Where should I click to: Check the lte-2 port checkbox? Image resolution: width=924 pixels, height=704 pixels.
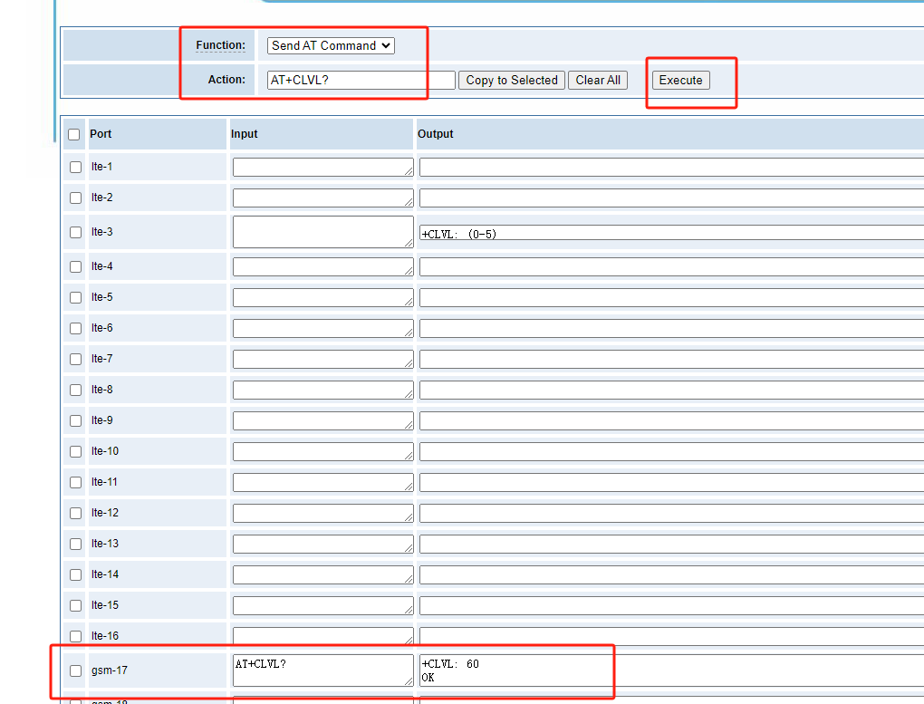75,198
